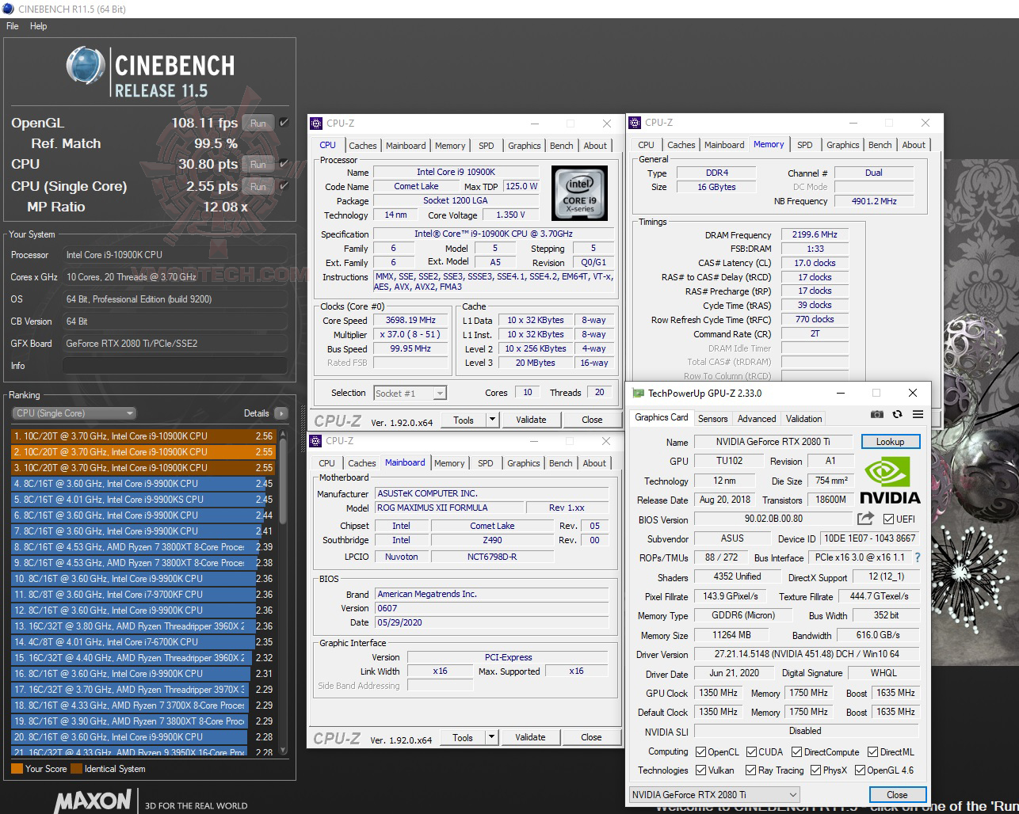Image resolution: width=1019 pixels, height=814 pixels.
Task: Click the Intel Core i9 badge in CPU-Z
Action: 579,192
